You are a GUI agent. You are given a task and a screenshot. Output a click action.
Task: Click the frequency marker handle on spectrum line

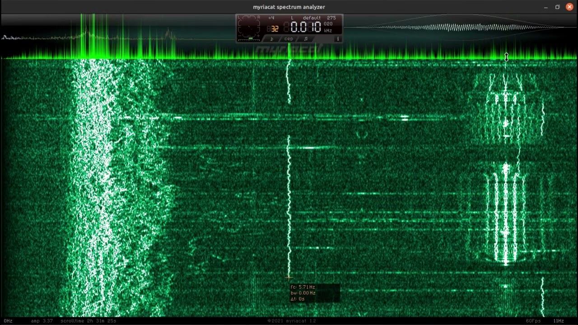(506, 57)
